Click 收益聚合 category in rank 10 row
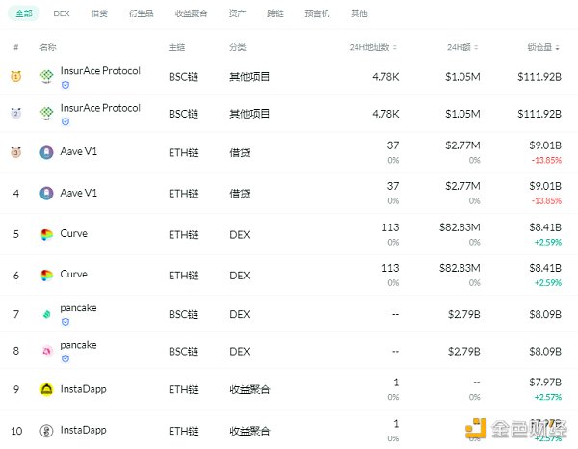 250,431
